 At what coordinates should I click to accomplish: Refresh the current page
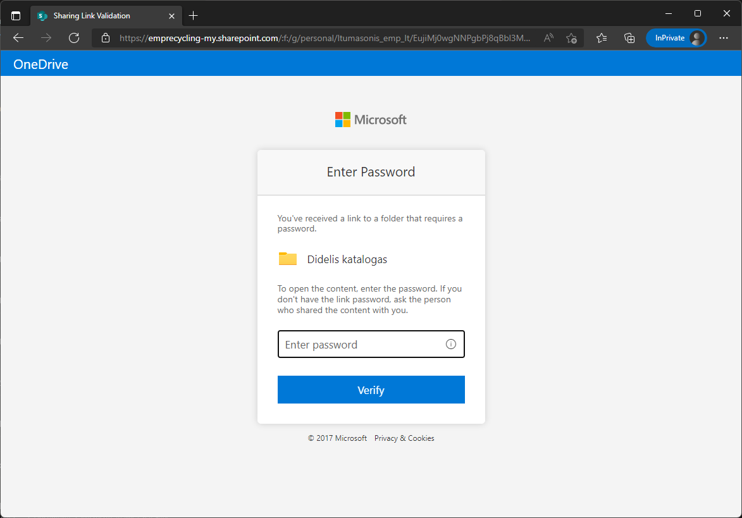click(x=74, y=38)
